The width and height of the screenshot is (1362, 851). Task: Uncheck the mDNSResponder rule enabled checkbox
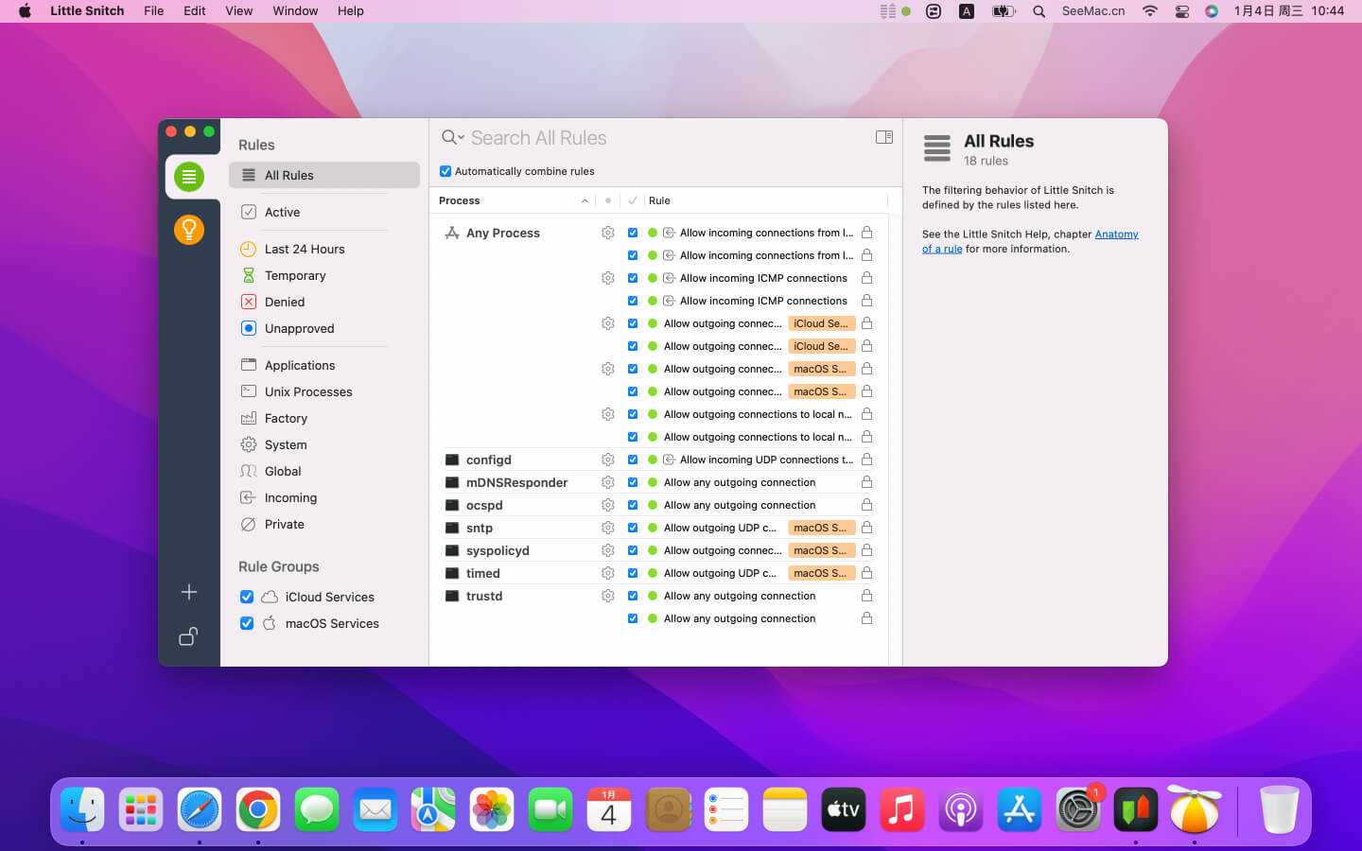tap(633, 482)
